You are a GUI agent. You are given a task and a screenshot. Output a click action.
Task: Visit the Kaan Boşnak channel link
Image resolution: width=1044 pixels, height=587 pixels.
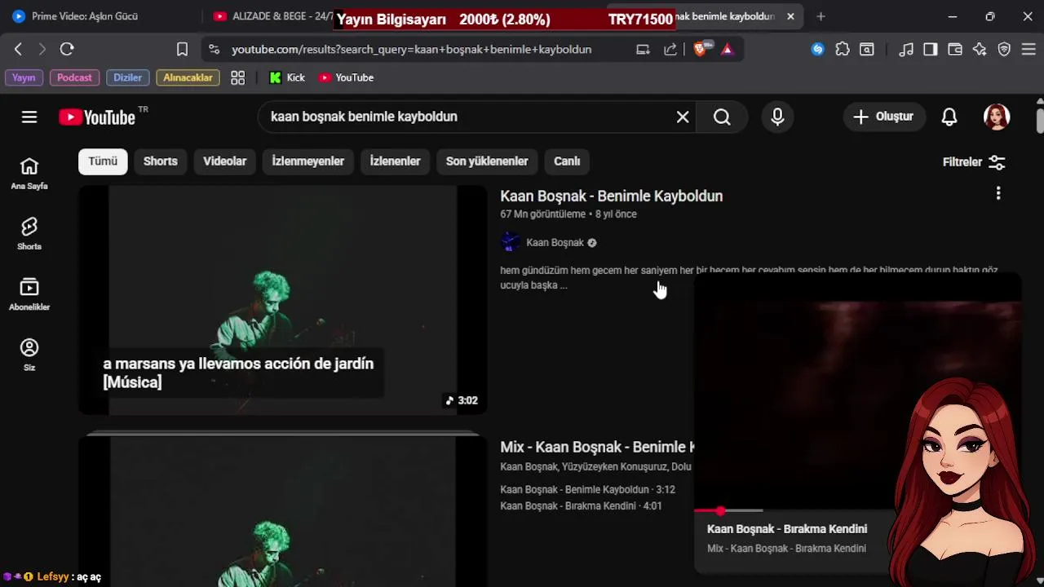tap(555, 242)
